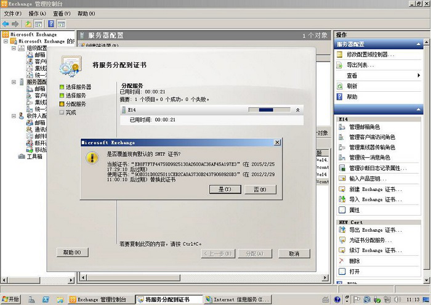Image resolution: width=431 pixels, height=305 pixels.
Task: Open the 操作(A) menu
Action: (37, 14)
